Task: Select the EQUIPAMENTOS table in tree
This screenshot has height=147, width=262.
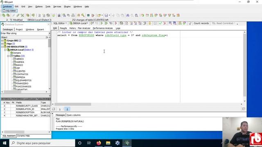Action: pos(24,80)
